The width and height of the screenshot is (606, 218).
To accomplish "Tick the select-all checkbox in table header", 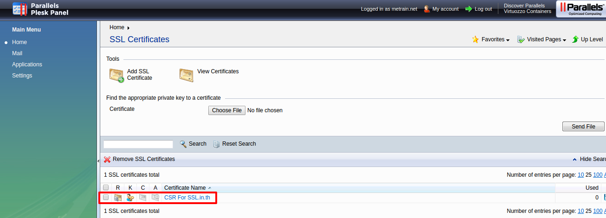I will click(x=106, y=188).
